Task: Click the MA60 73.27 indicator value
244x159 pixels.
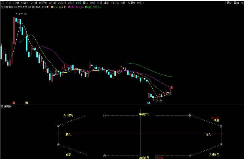Action: (93, 7)
